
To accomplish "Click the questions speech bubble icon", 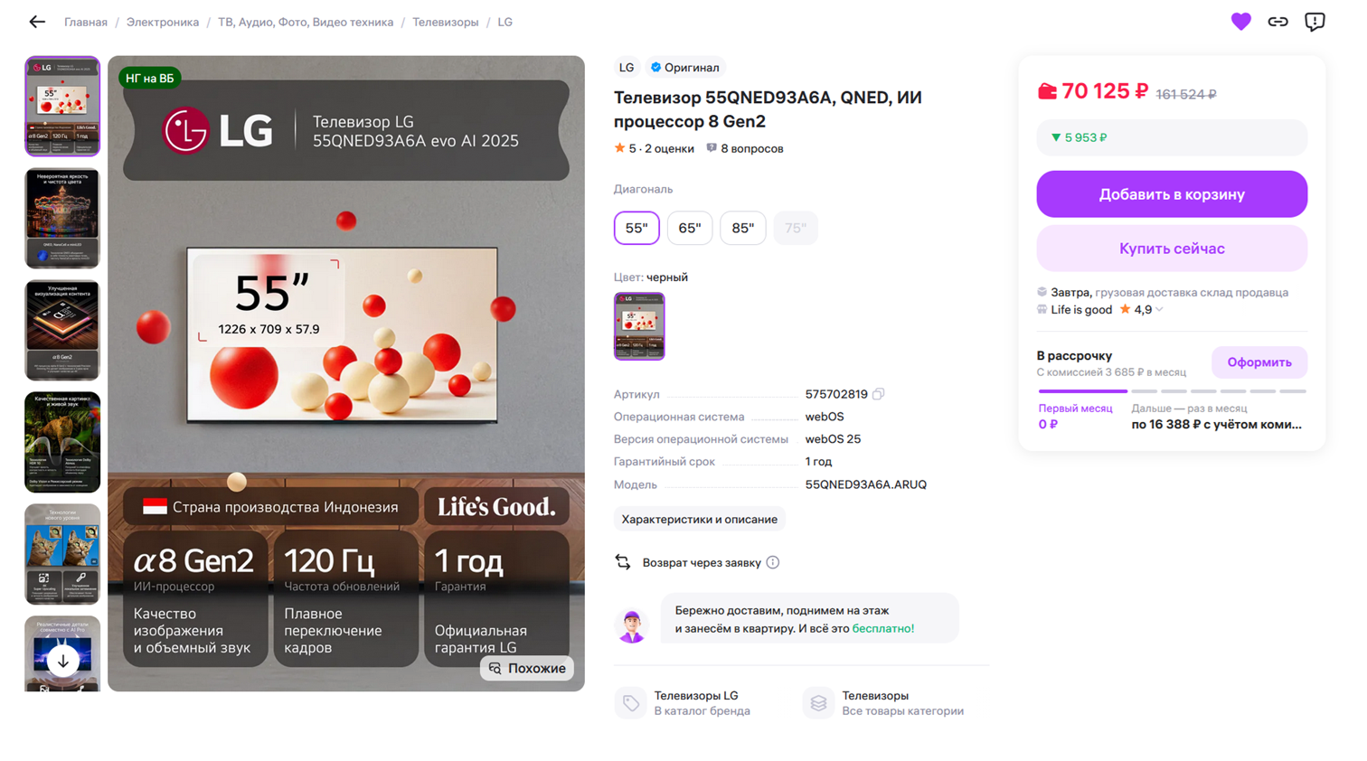I will (x=712, y=148).
